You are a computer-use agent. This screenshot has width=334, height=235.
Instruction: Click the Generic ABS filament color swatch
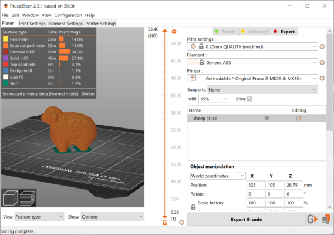tap(193, 62)
